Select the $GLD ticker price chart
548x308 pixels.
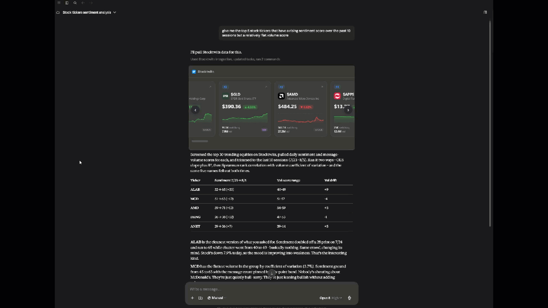[245, 118]
